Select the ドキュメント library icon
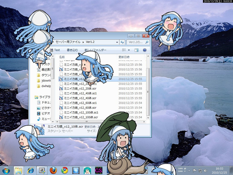The height and width of the screenshot is (175, 233). tap(39, 102)
